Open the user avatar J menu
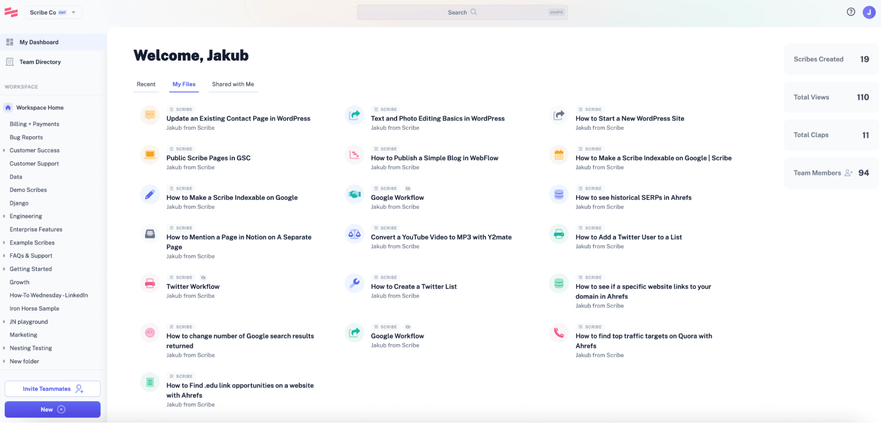This screenshot has width=881, height=423. tap(869, 12)
